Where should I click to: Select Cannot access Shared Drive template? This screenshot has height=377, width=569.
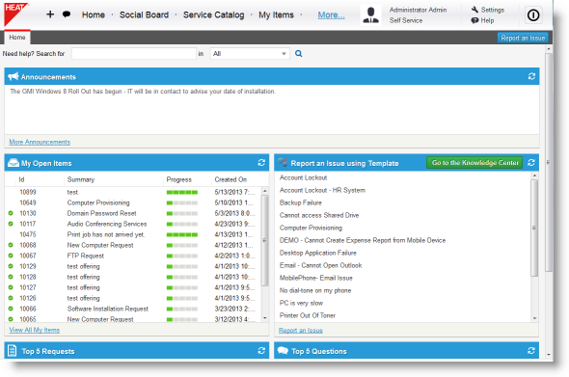click(x=319, y=215)
